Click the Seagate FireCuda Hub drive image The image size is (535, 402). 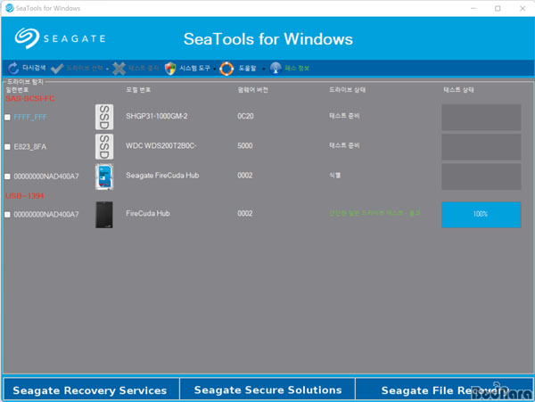[x=104, y=176]
